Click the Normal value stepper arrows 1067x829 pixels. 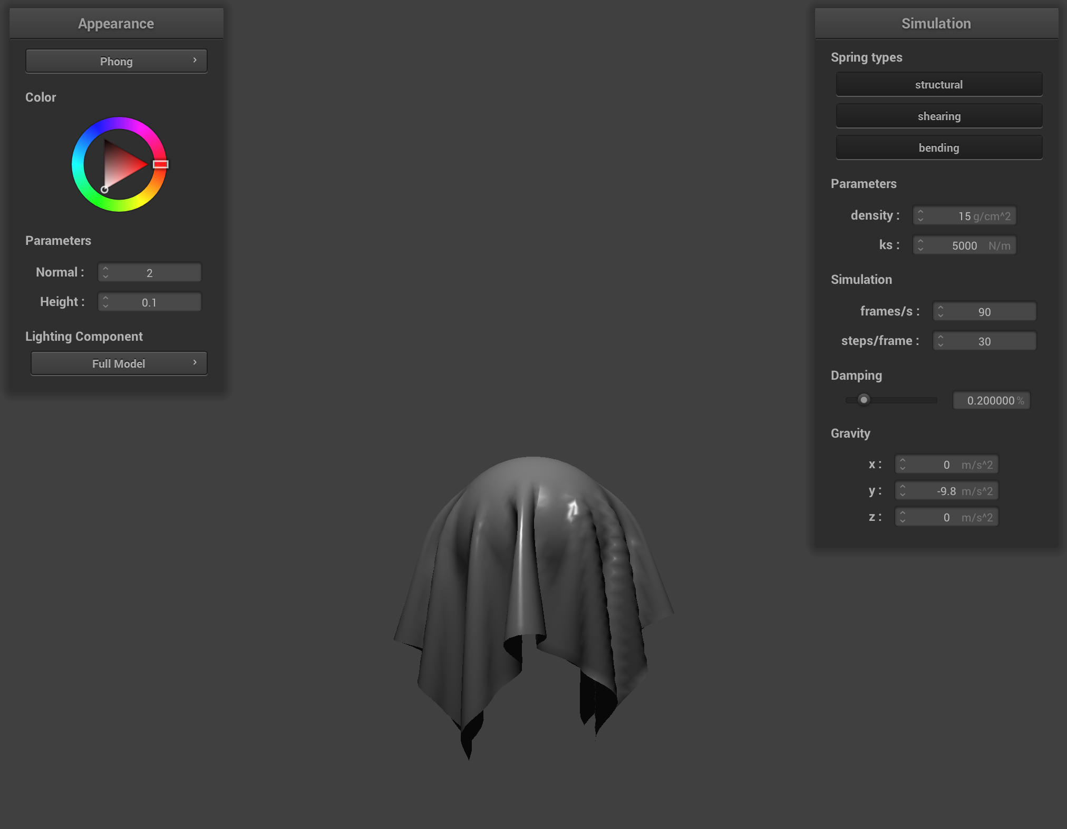click(x=105, y=272)
